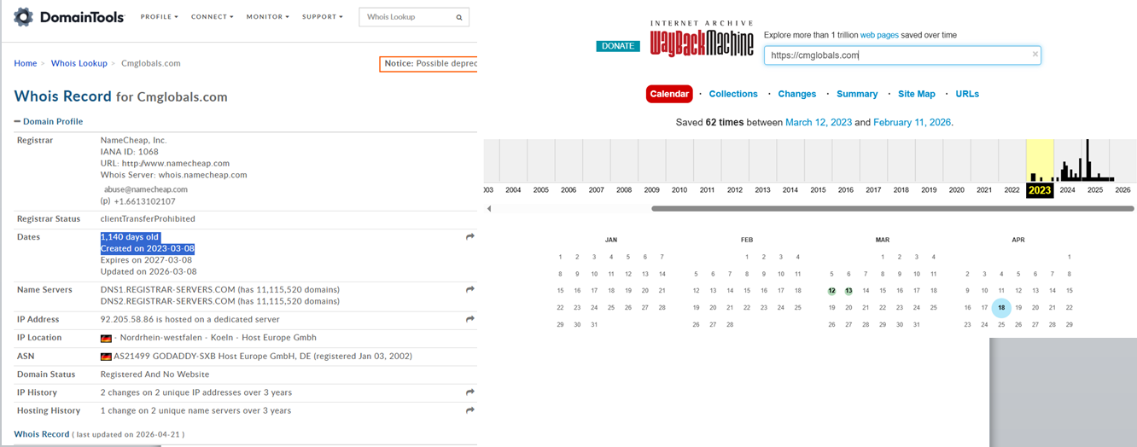The width and height of the screenshot is (1137, 447).
Task: Click the Wayback Machine logo
Action: coord(702,39)
